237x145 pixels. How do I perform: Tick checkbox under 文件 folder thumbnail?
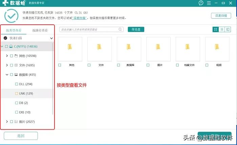(x=89, y=65)
